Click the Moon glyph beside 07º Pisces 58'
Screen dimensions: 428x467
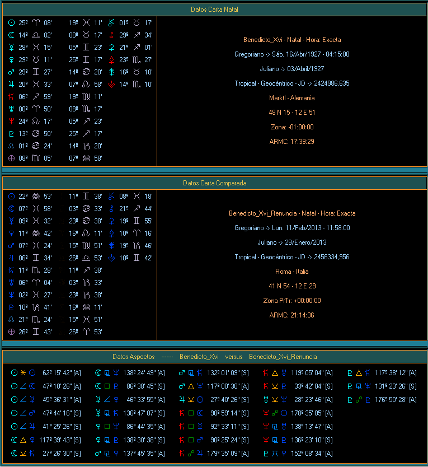(x=11, y=209)
